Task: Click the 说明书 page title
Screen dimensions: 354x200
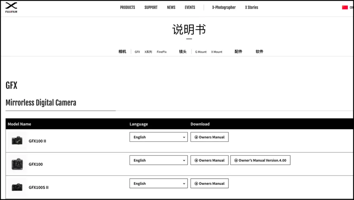Action: click(x=189, y=30)
